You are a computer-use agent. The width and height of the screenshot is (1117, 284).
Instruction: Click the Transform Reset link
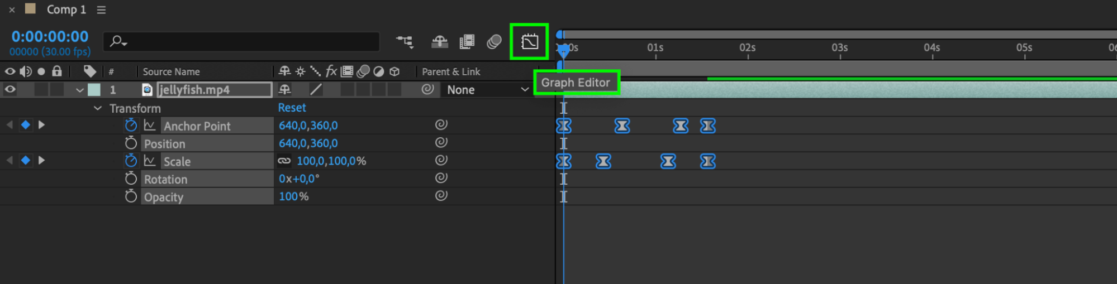(292, 108)
